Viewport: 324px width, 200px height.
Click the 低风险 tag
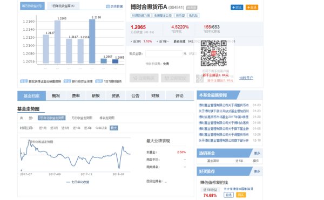pos(193,16)
